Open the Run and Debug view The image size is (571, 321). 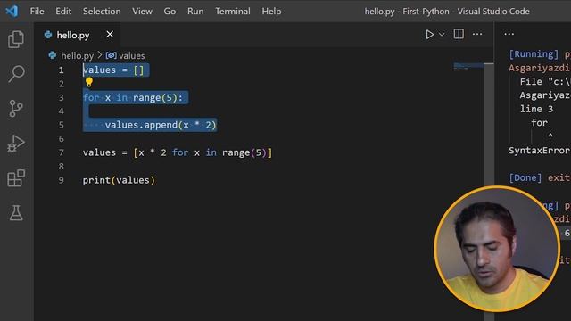[x=16, y=144]
